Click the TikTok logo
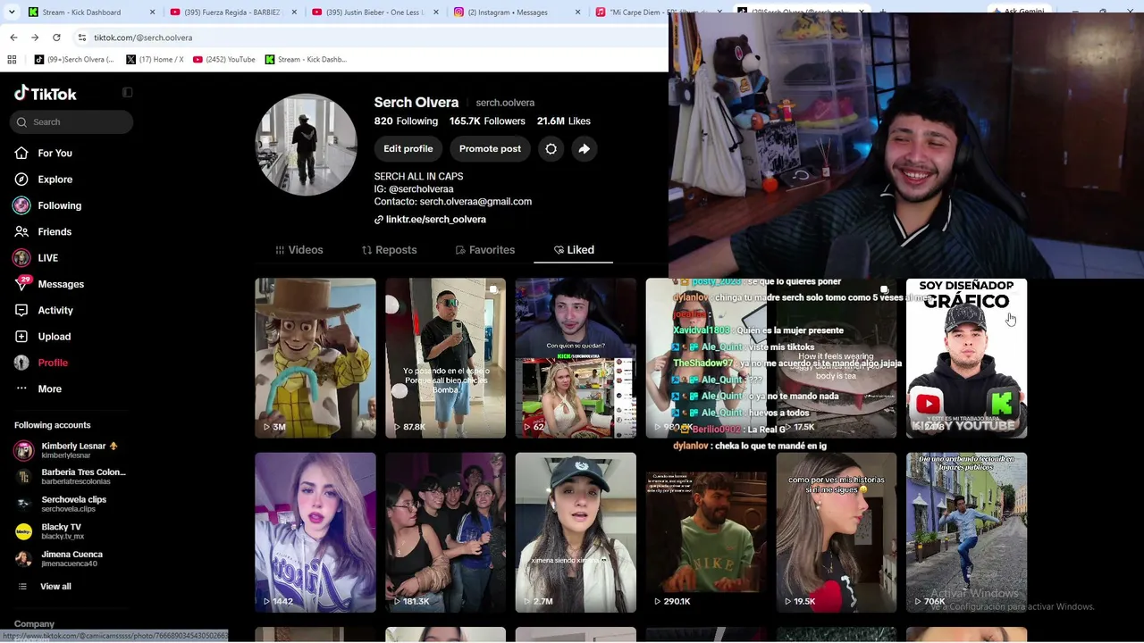This screenshot has height=643, width=1144. click(46, 93)
